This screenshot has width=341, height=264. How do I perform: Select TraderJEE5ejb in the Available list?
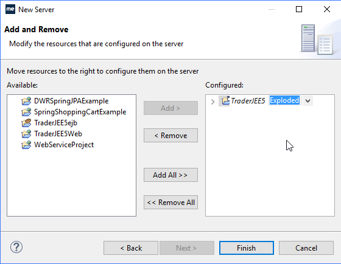coord(55,123)
